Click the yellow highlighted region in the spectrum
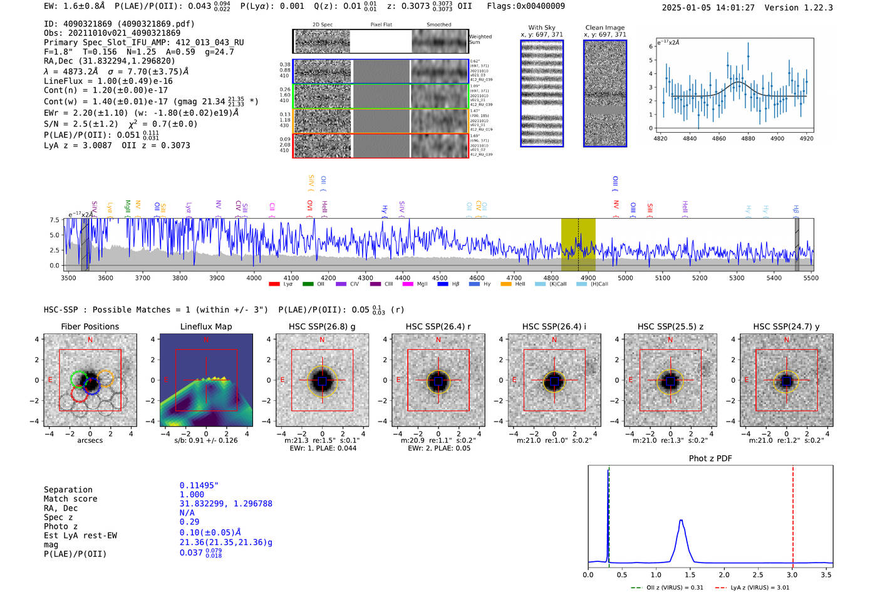Screen dimensions: 877x597 [x=578, y=245]
